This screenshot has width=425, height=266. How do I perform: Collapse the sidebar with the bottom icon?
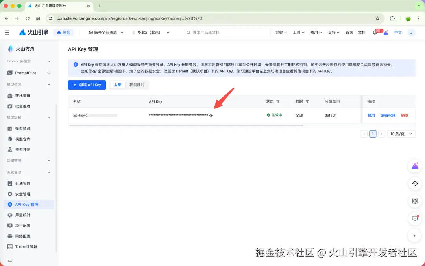(10, 260)
